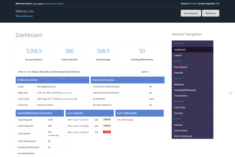
Task: Click the bitcoin icon on the $50 deposit row
Action: click(x=107, y=126)
